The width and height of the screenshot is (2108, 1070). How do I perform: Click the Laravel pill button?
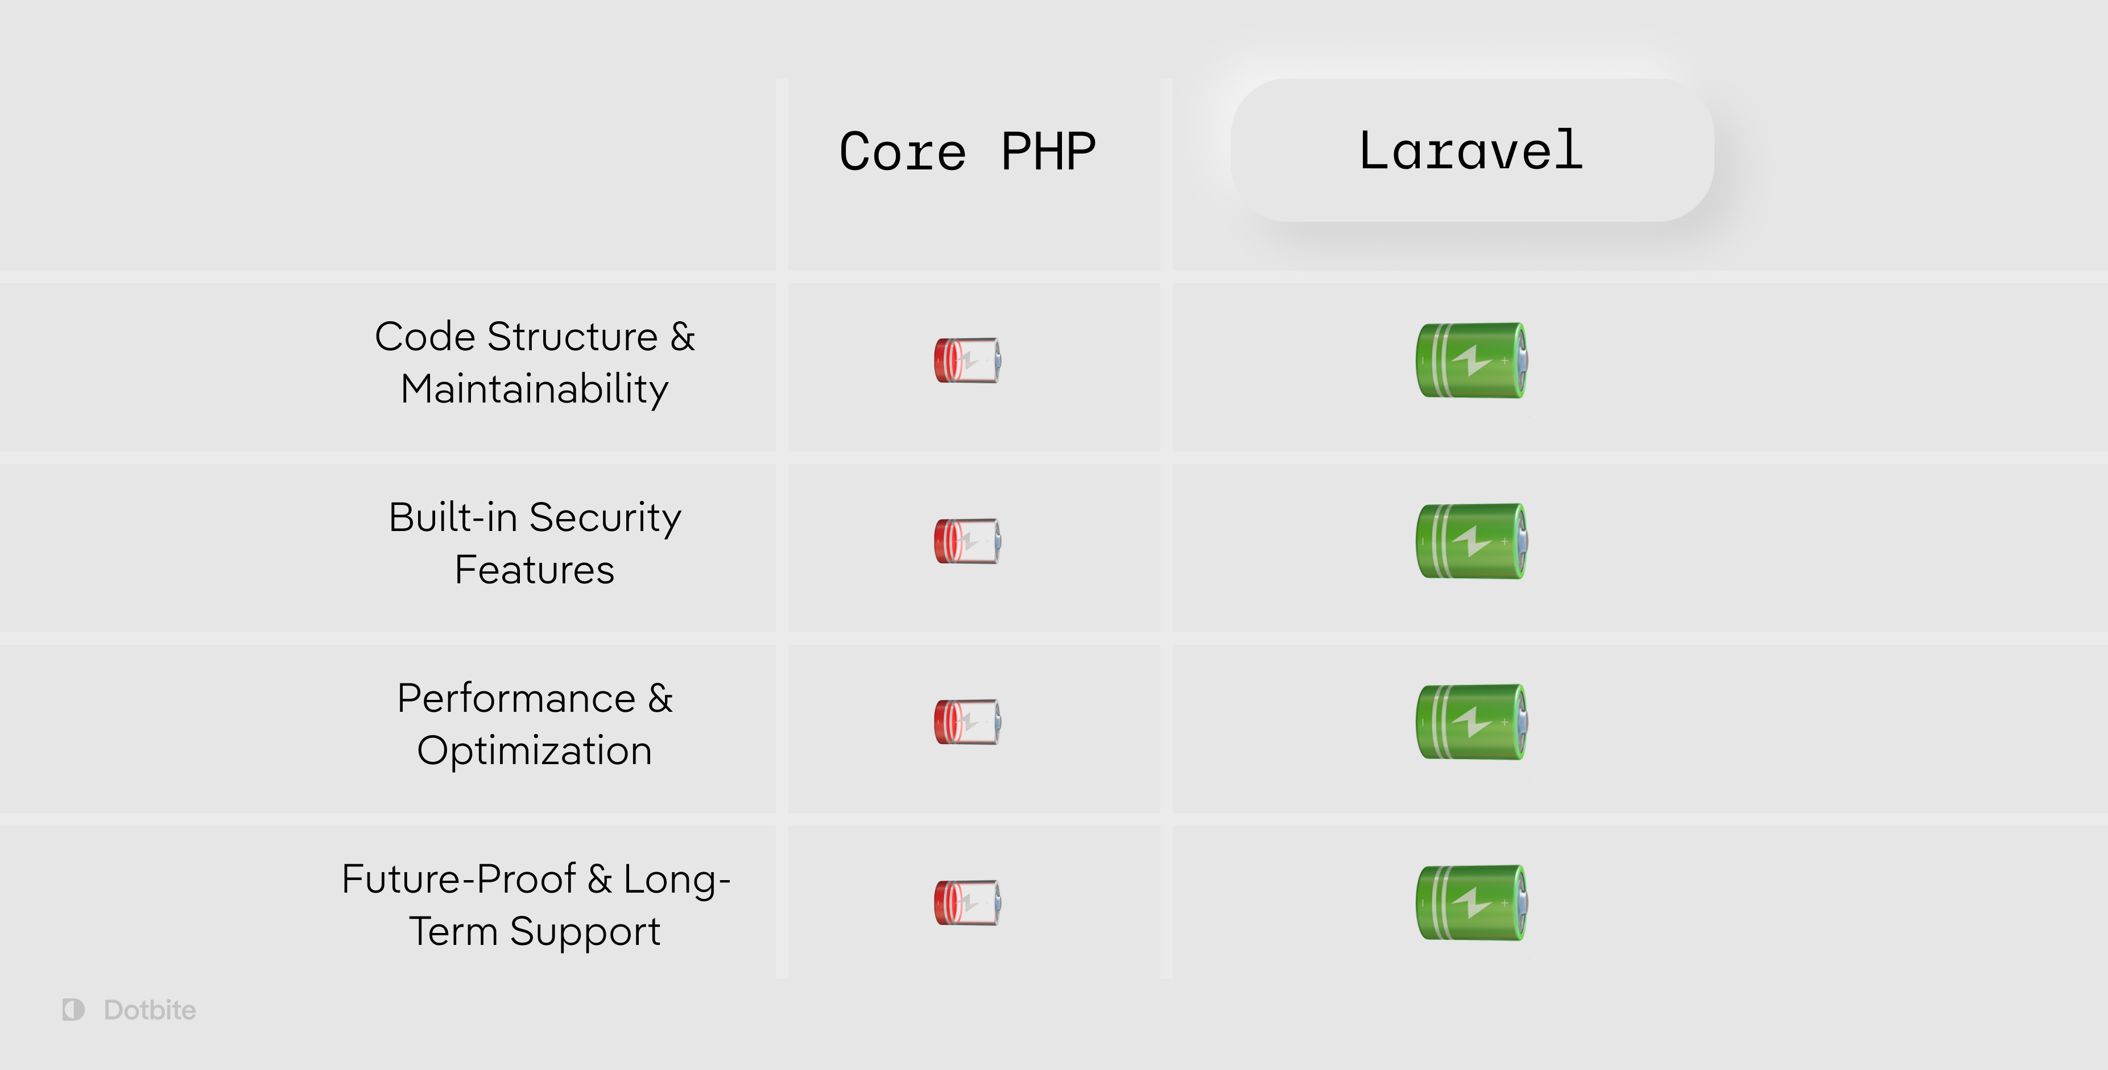click(1472, 150)
